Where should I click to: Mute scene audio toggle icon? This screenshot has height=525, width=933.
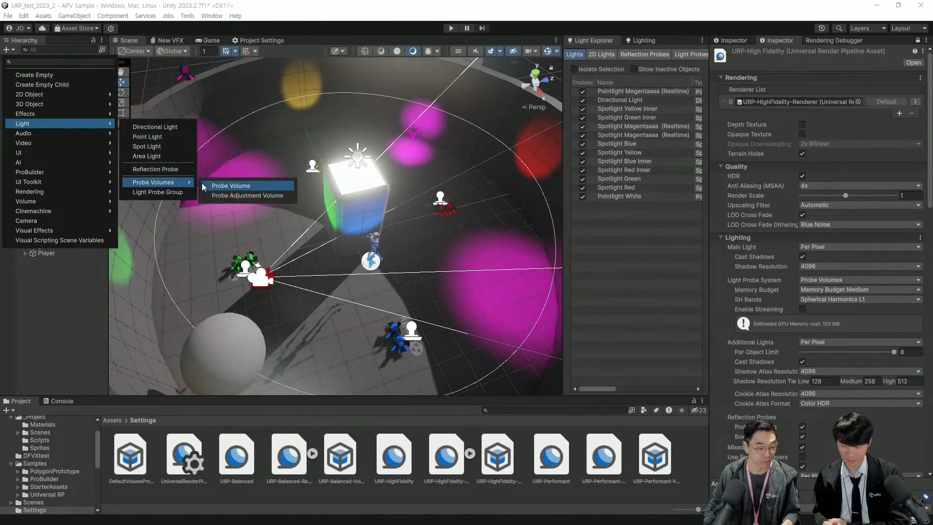click(476, 51)
